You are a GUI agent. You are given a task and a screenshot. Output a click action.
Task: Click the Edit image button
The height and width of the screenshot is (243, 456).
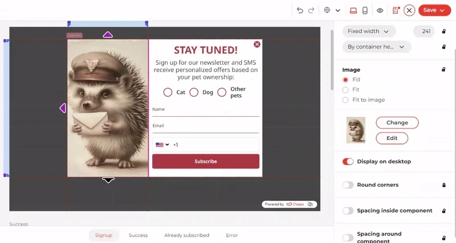pos(392,138)
